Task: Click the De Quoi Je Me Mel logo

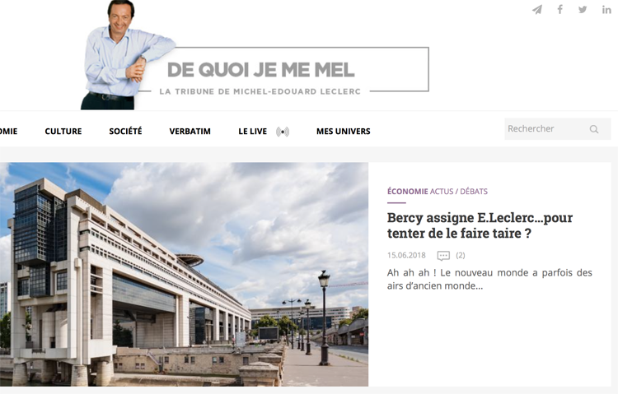Action: (260, 70)
